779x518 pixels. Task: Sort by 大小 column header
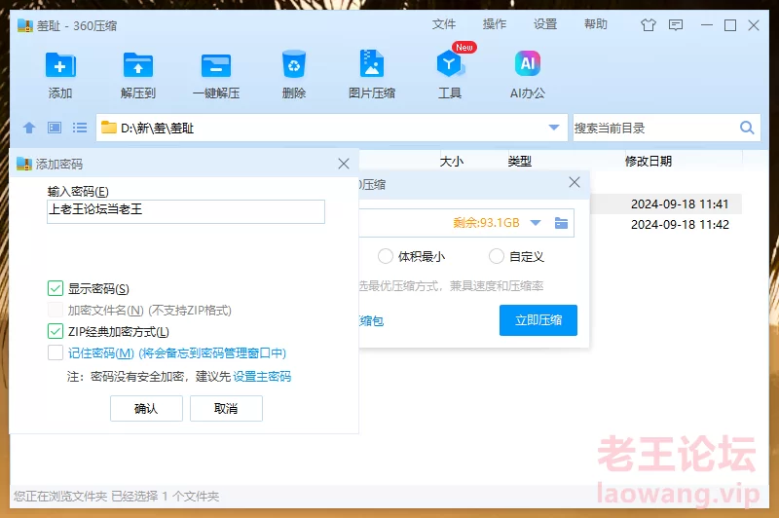[x=452, y=161]
